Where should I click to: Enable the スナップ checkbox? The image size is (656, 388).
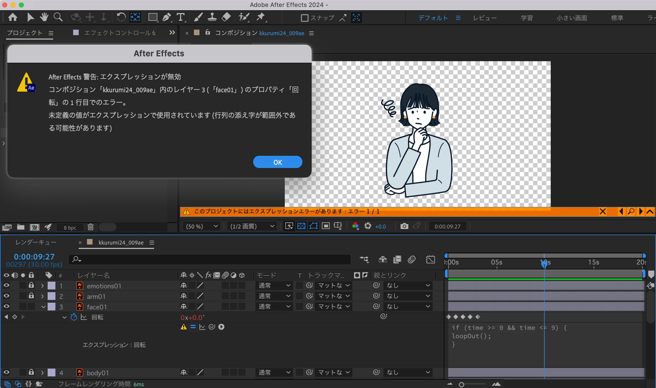pyautogui.click(x=304, y=18)
